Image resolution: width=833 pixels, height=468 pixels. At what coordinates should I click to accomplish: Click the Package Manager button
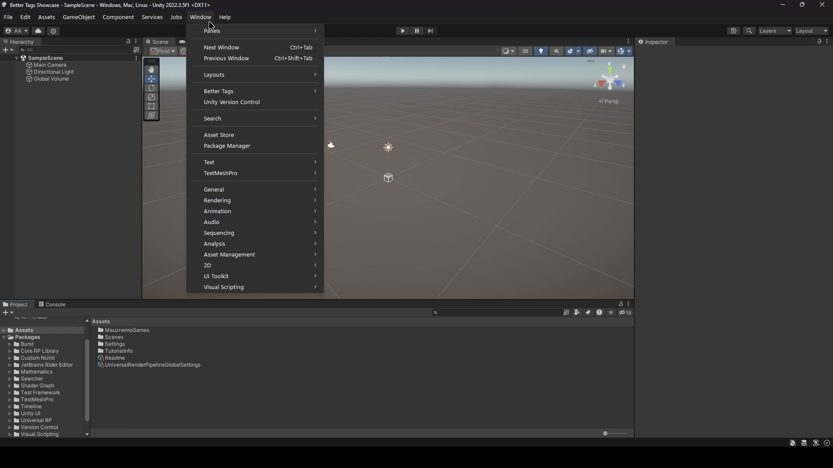(x=227, y=146)
